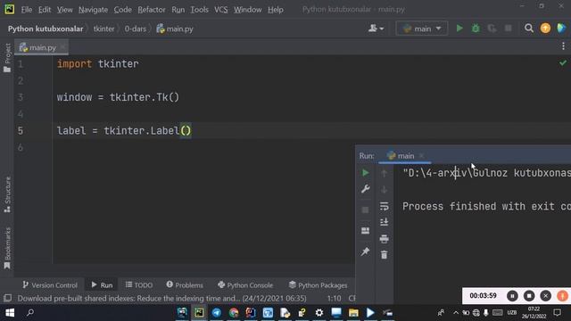Open File Explorer from the taskbar

pyautogui.click(x=353, y=313)
